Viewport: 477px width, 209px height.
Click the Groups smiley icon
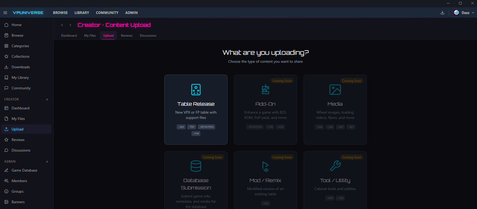[6, 191]
